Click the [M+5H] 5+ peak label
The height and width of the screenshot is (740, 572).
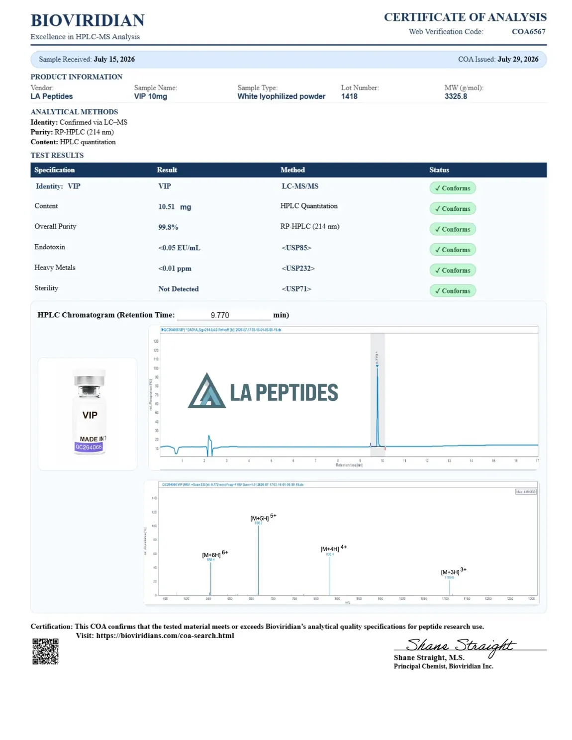click(x=263, y=518)
